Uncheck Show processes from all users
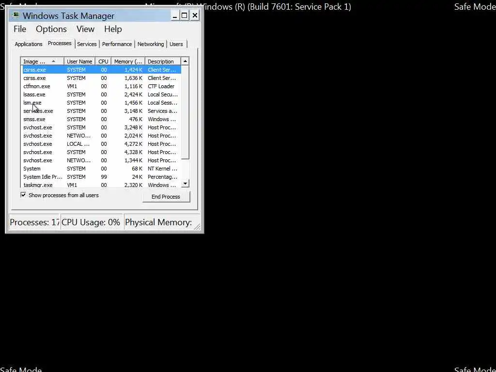Viewport: 496px width, 372px height. click(x=23, y=195)
